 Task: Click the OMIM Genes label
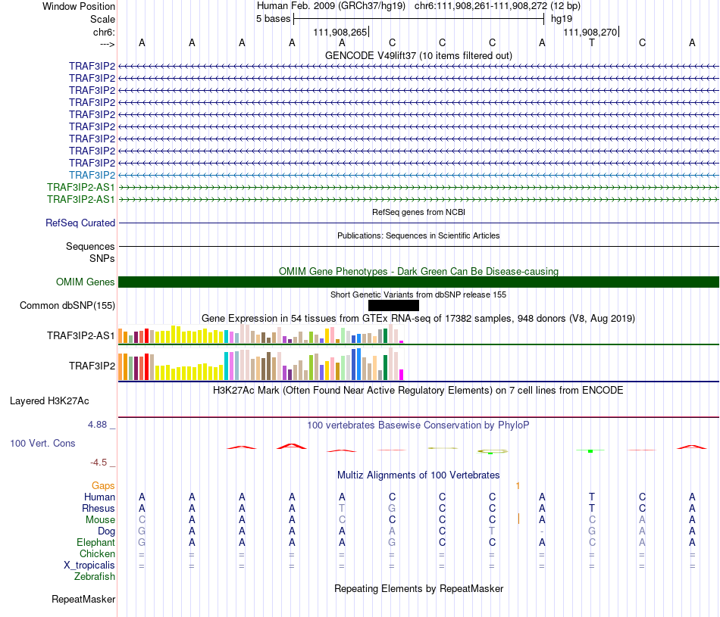[86, 282]
